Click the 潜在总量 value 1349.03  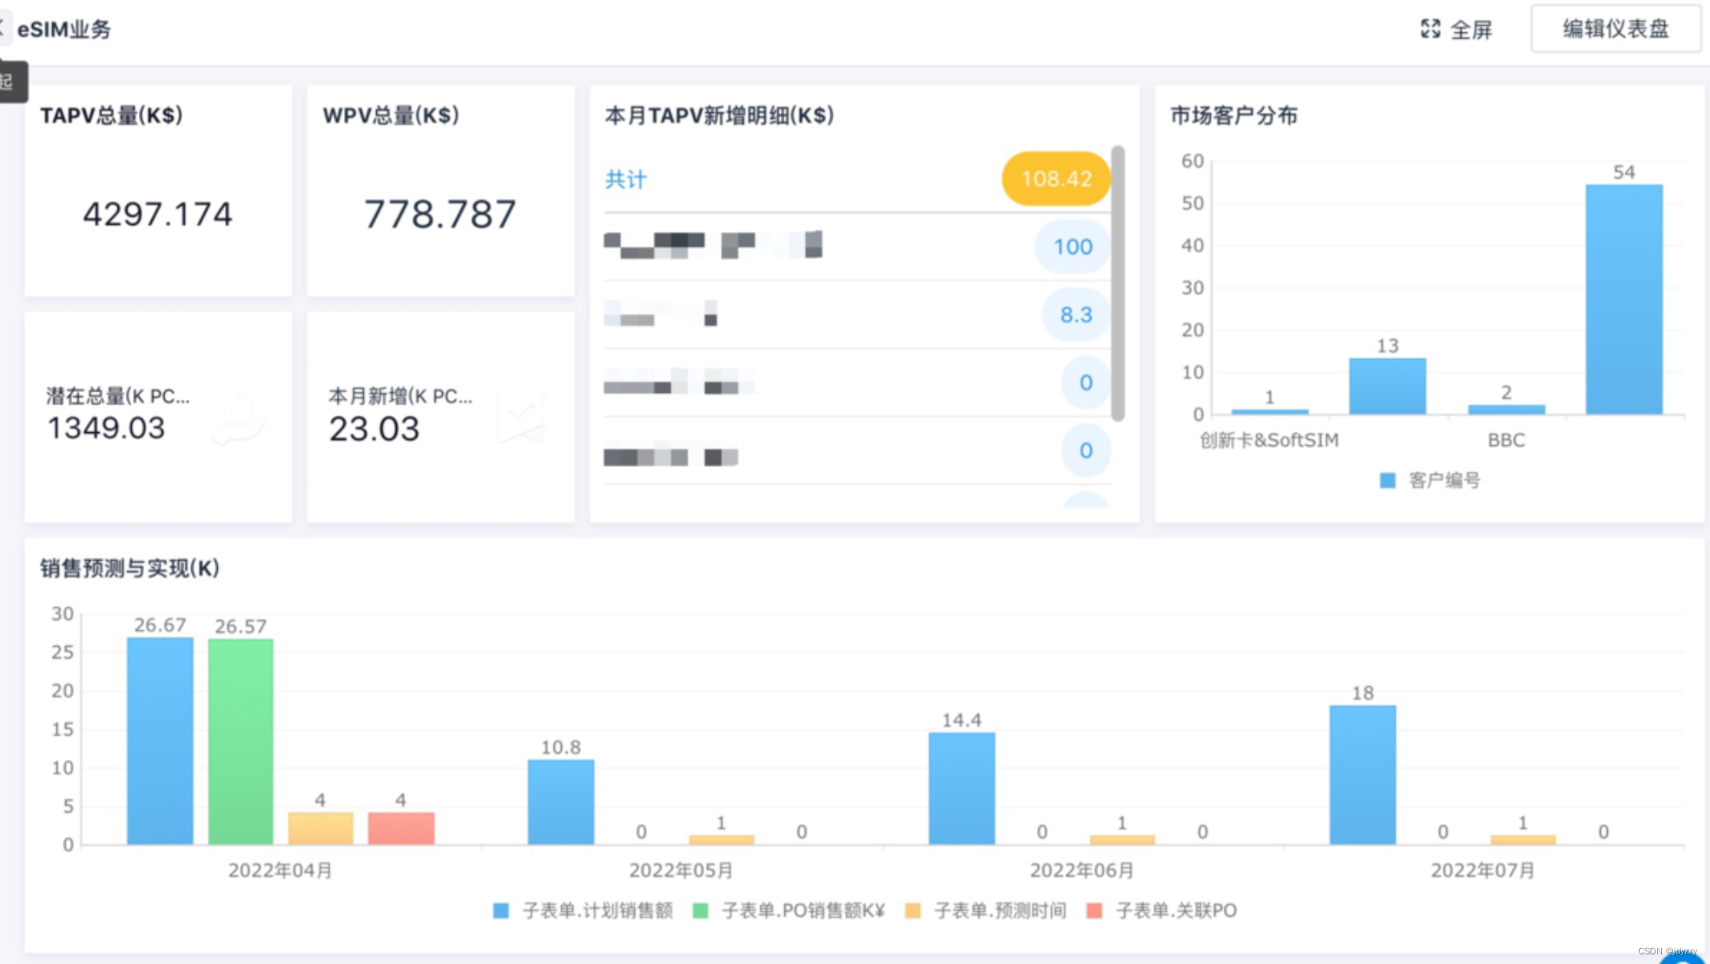click(106, 428)
